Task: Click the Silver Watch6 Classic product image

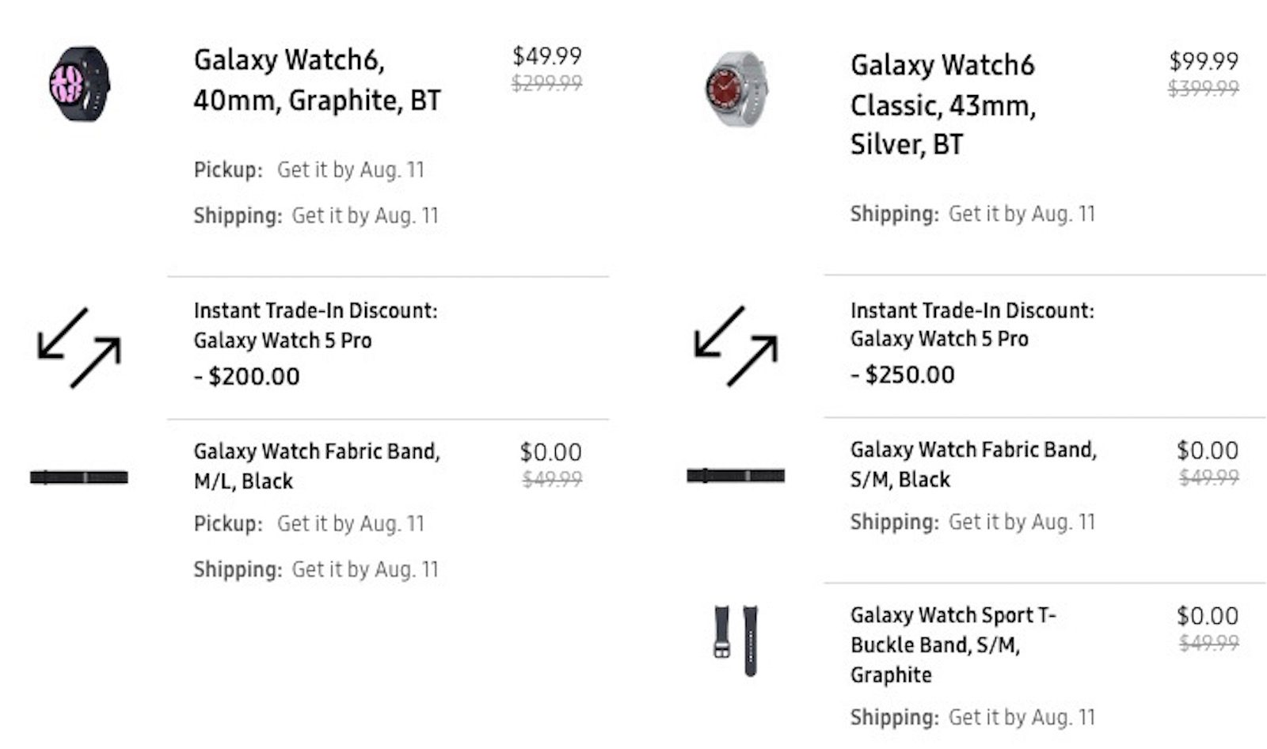Action: click(x=736, y=89)
